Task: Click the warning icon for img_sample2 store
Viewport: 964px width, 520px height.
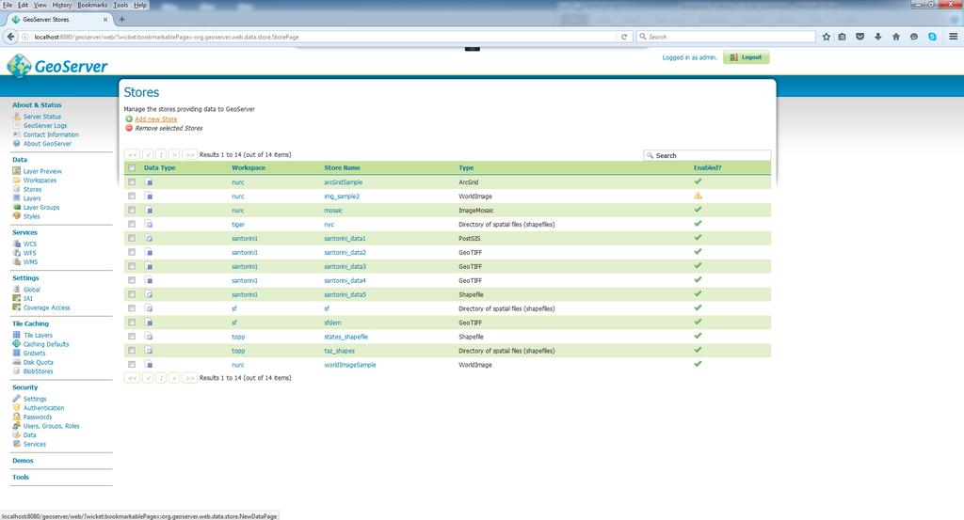Action: tap(698, 196)
